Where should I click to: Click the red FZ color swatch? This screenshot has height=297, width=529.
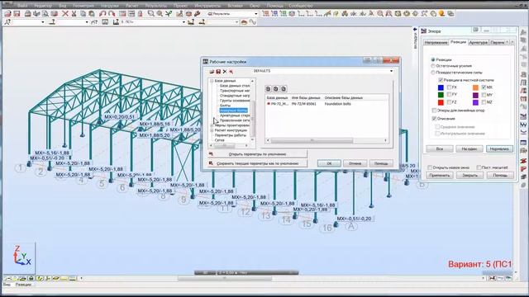click(441, 102)
